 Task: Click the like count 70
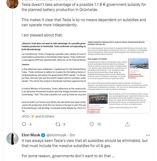pos(99,124)
